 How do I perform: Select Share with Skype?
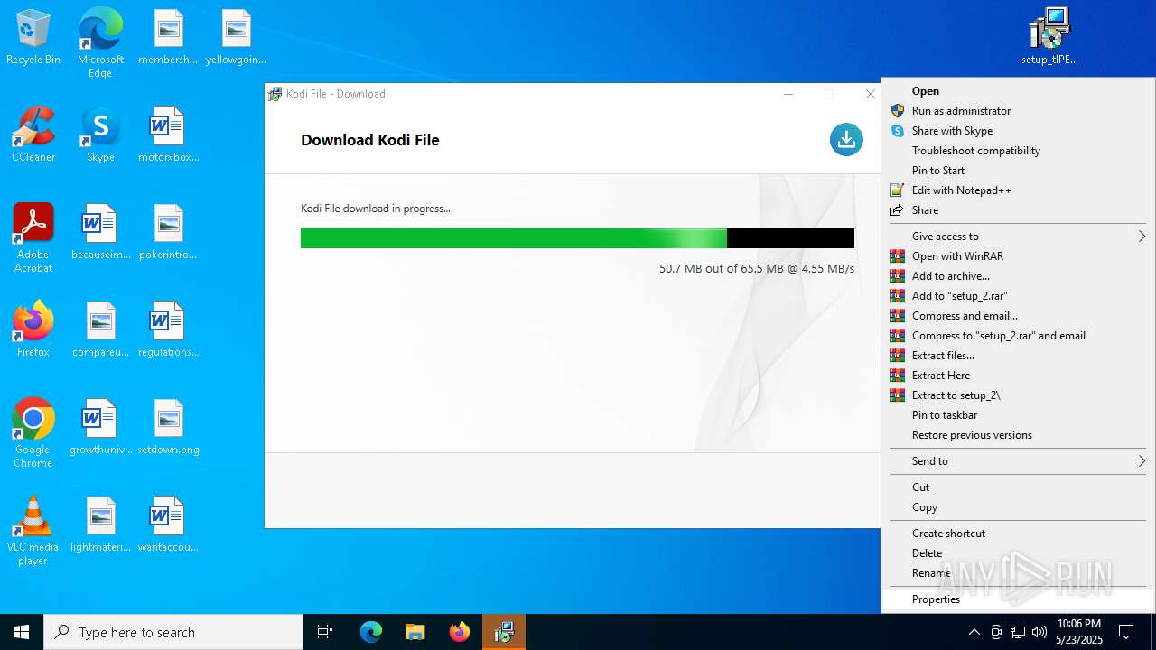(x=1018, y=131)
